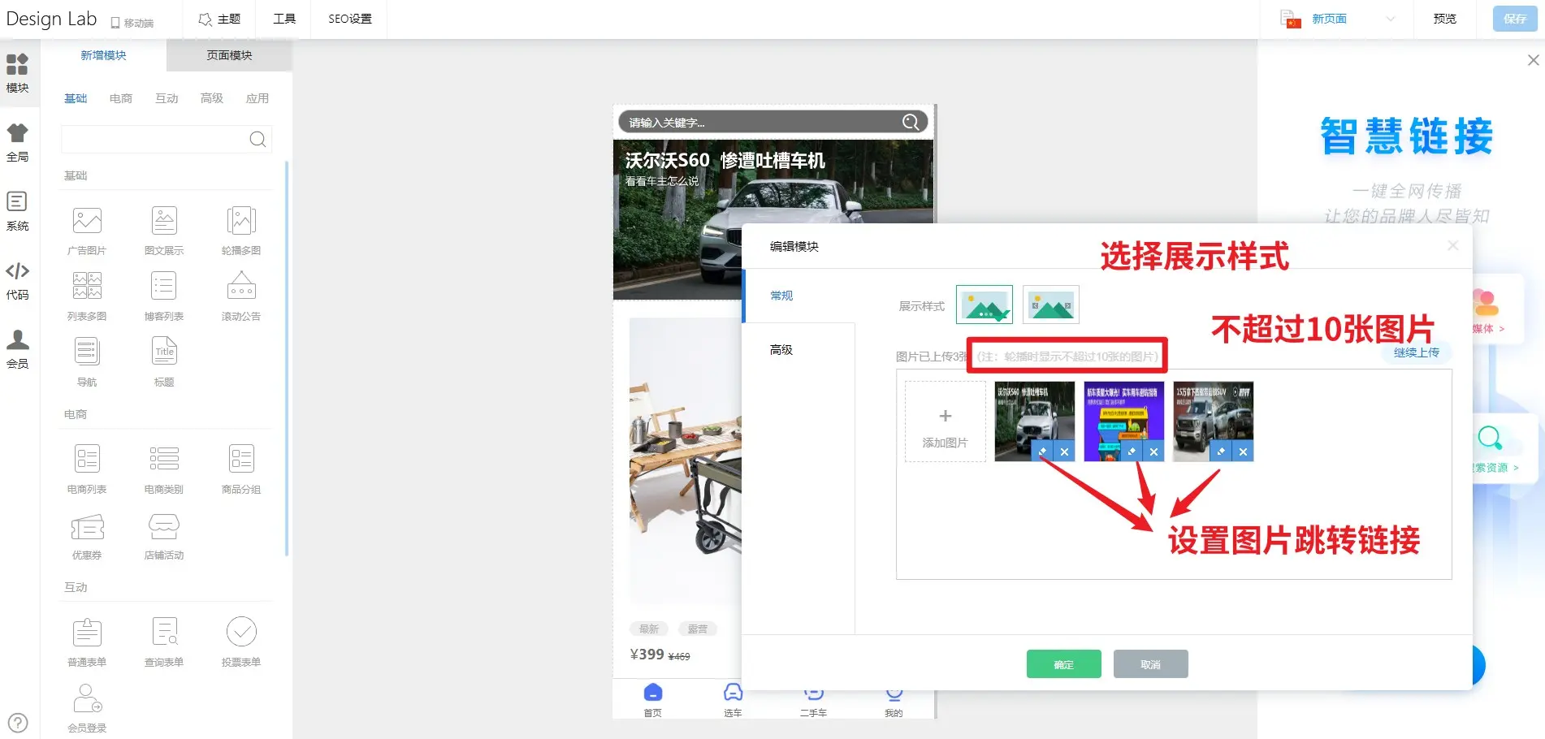Choose the arrows-navigation display style option
This screenshot has height=739, width=1545.
click(1050, 305)
